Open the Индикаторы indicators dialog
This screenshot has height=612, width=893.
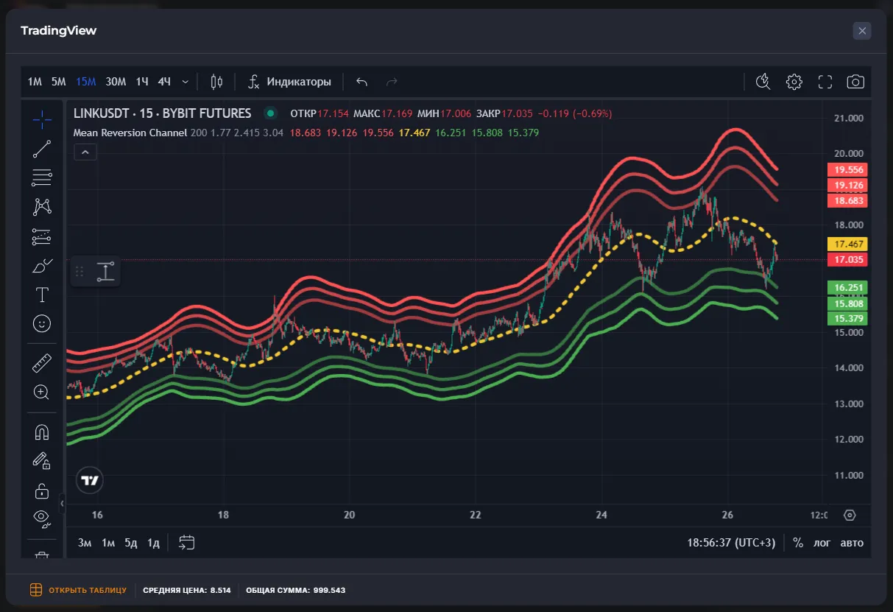[289, 82]
